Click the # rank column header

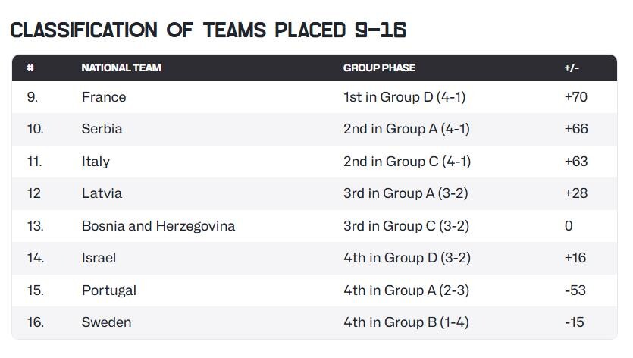click(30, 68)
